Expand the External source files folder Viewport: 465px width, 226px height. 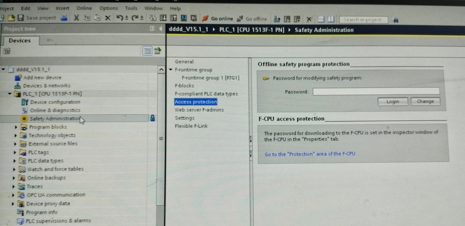pos(15,144)
